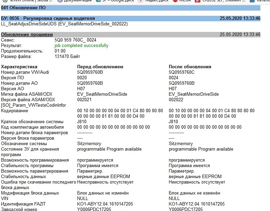Click the 'Кодирование' row label

(14, 110)
